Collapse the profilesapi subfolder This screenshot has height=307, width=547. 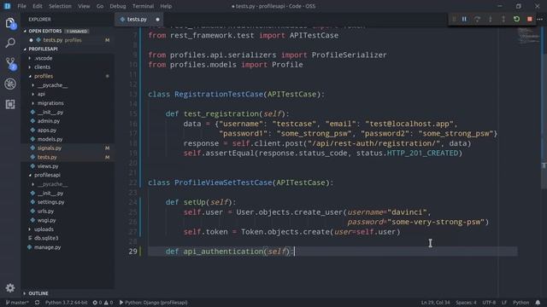(x=47, y=175)
